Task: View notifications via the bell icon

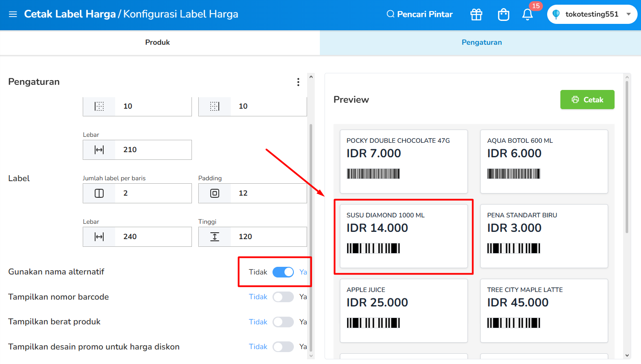Action: coord(528,14)
